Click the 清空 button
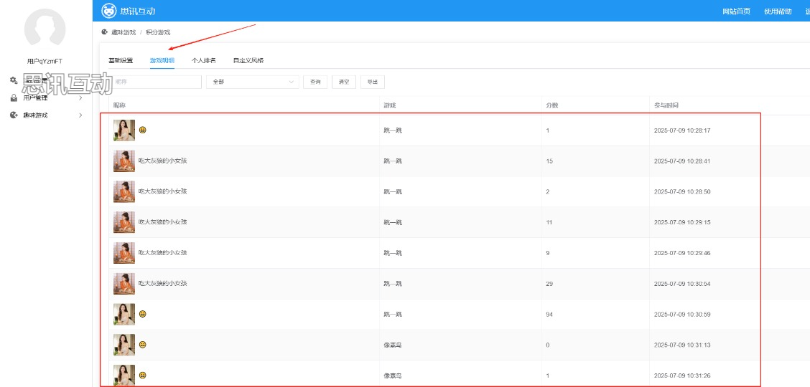 click(343, 82)
